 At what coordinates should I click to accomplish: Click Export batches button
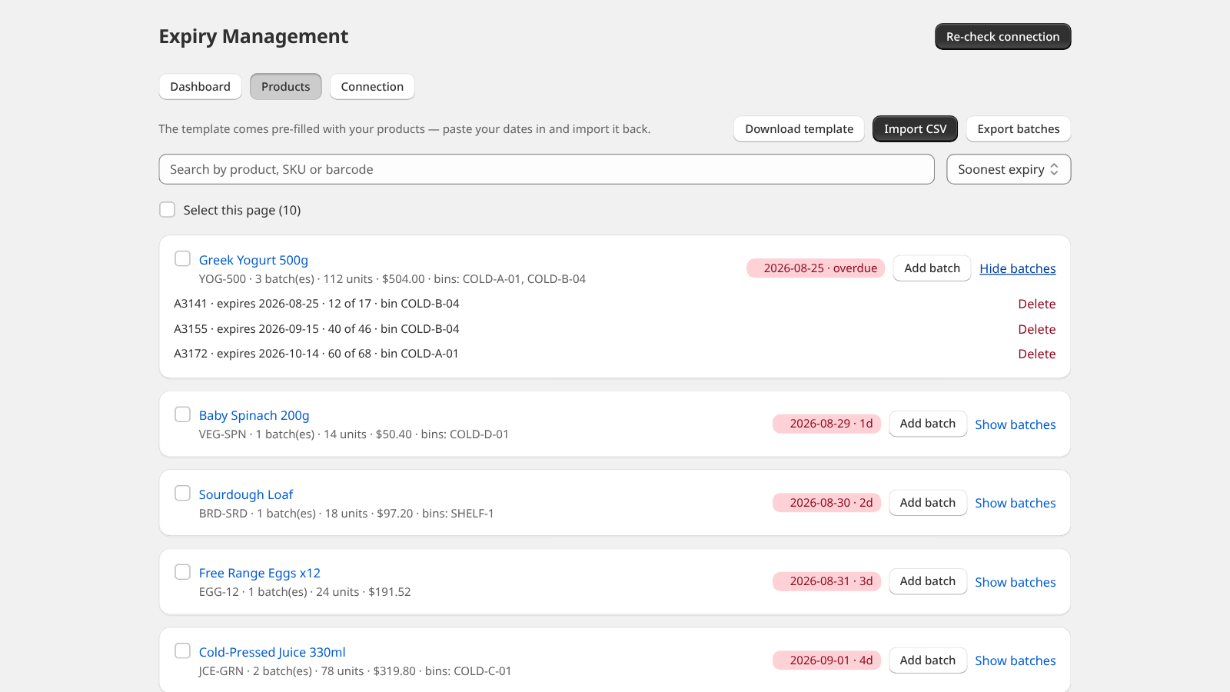pyautogui.click(x=1018, y=129)
